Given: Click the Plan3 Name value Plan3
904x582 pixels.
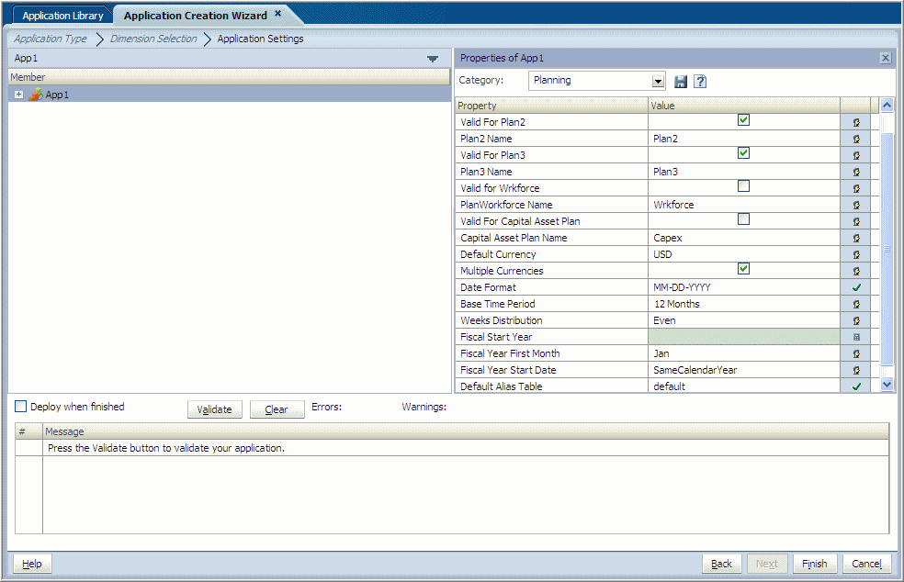Looking at the screenshot, I should (744, 172).
